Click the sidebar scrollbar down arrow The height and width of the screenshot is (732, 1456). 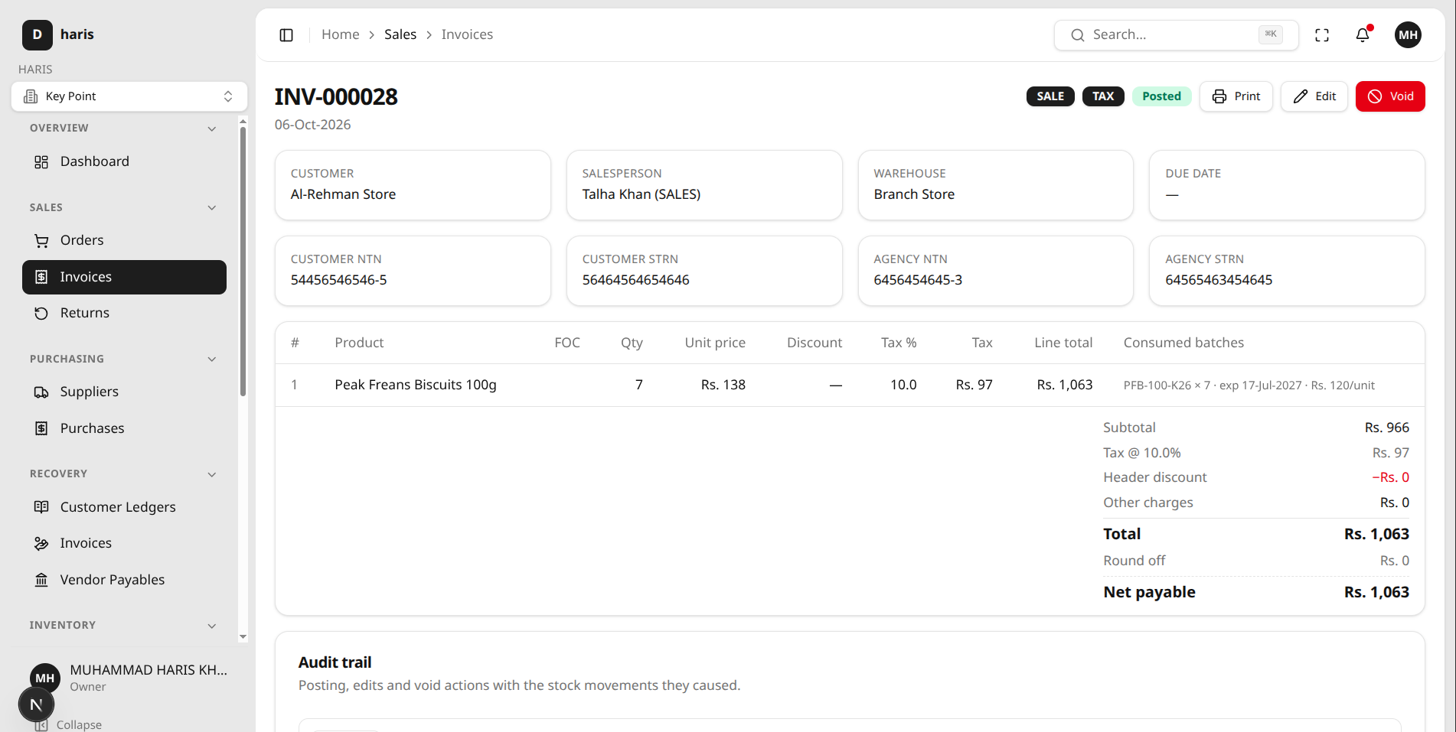(243, 636)
